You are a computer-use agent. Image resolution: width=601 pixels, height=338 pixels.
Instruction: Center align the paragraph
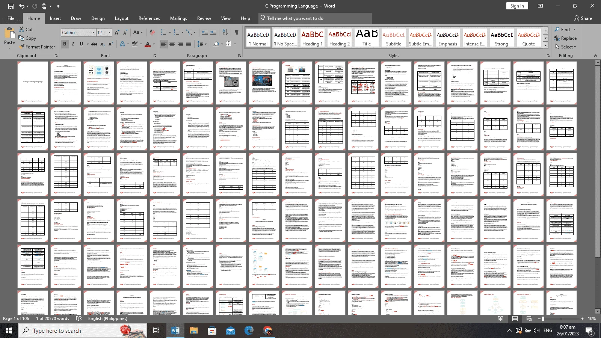pyautogui.click(x=172, y=44)
